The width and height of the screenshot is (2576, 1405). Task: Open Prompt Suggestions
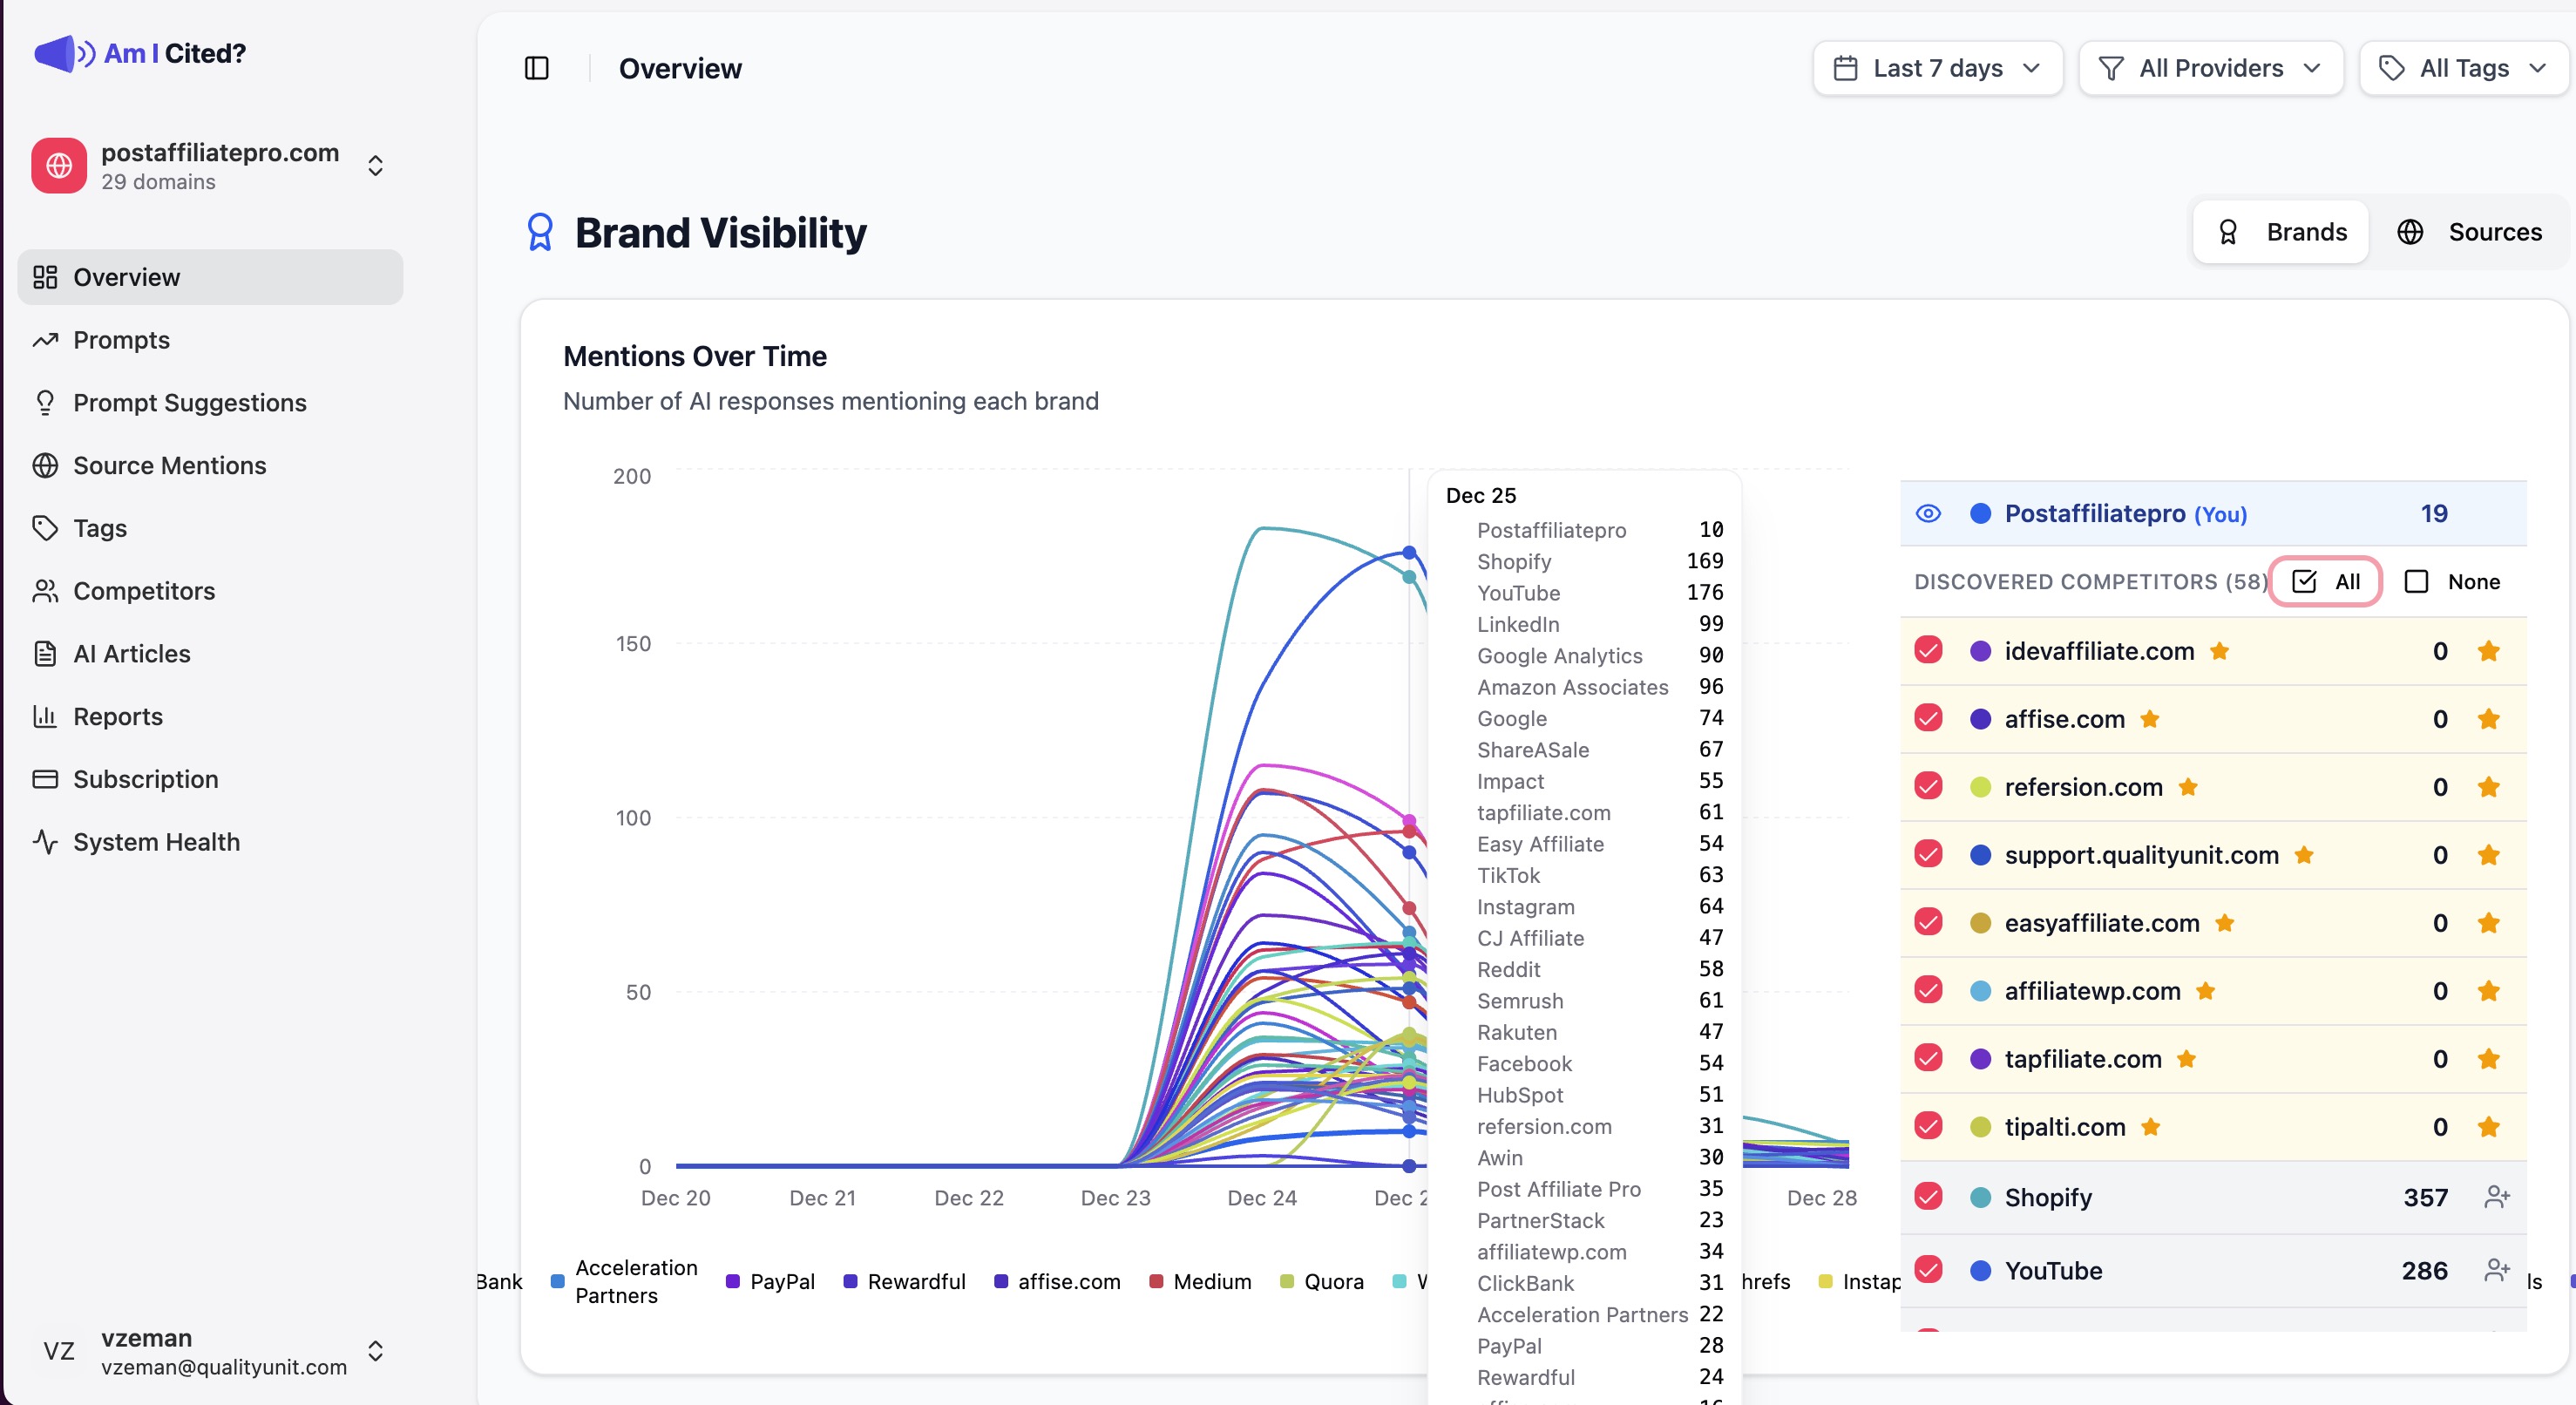pos(189,402)
